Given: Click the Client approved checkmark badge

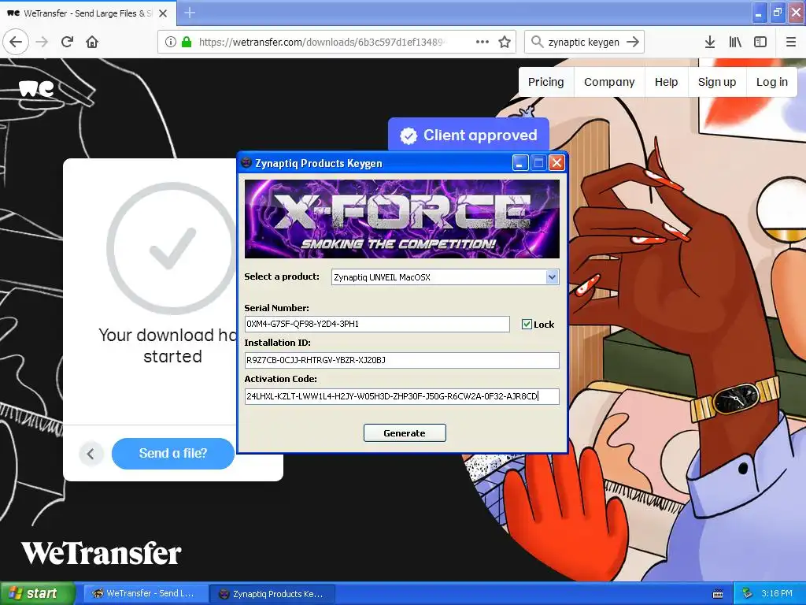Looking at the screenshot, I should 409,135.
